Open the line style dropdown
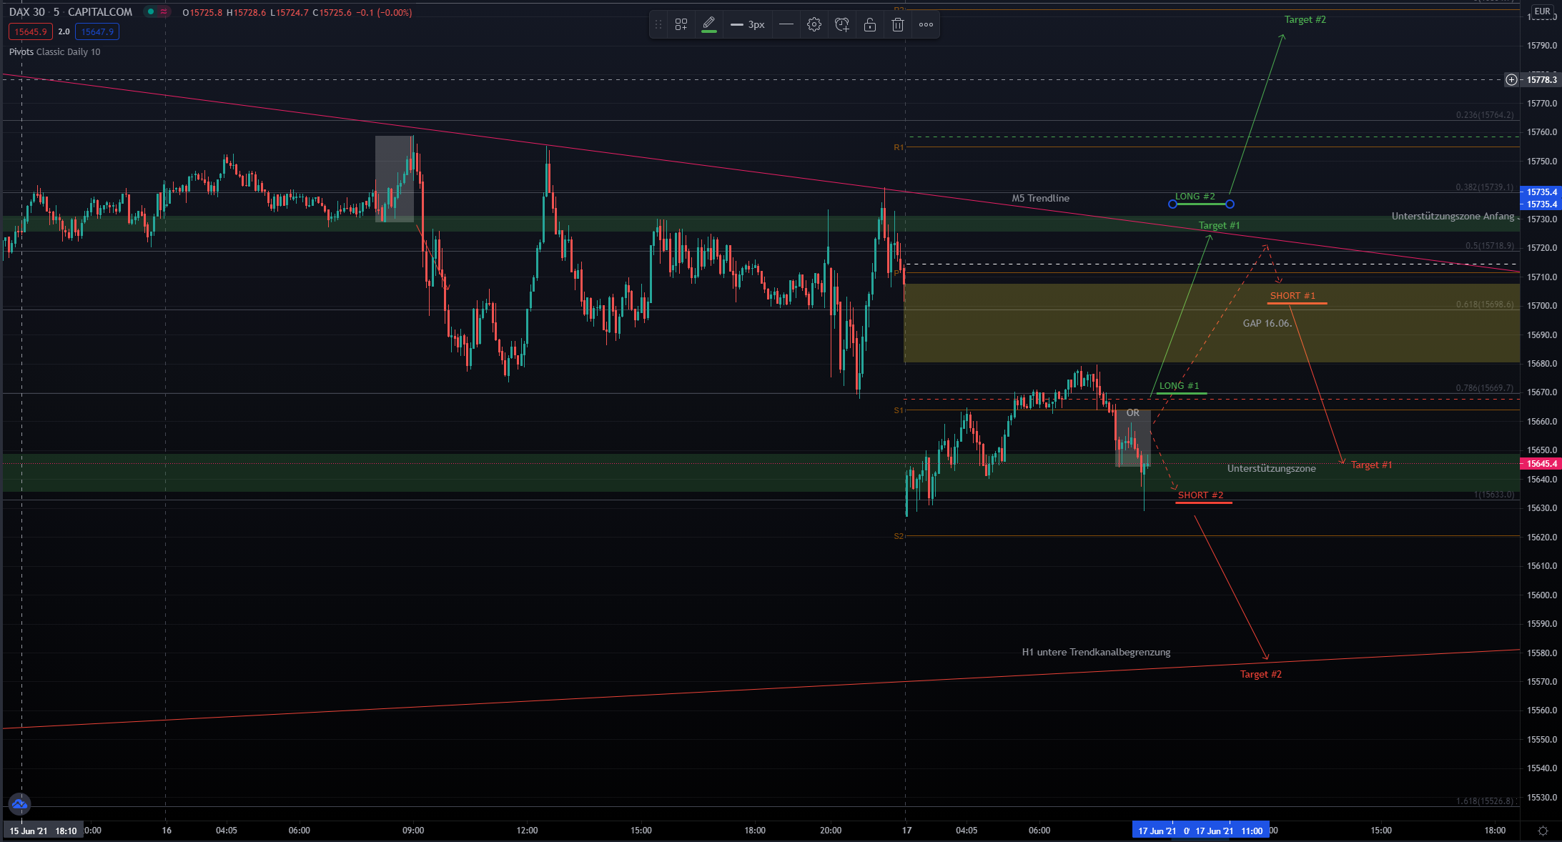 point(786,24)
